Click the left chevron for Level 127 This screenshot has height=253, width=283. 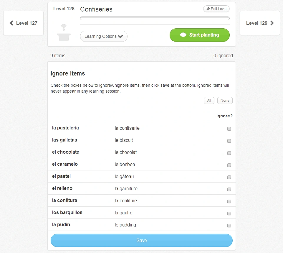tap(11, 23)
